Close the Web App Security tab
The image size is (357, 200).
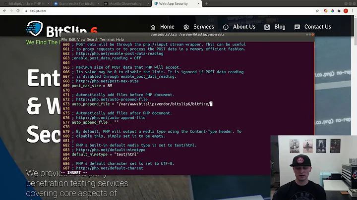point(198,3)
